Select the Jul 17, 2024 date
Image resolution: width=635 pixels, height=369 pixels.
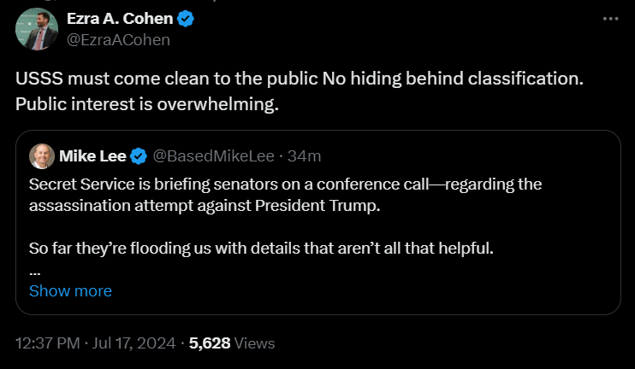[x=134, y=343]
